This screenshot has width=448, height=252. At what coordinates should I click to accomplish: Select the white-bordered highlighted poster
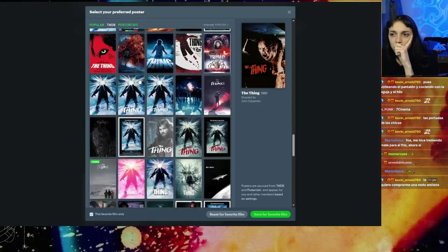pyautogui.click(x=131, y=137)
